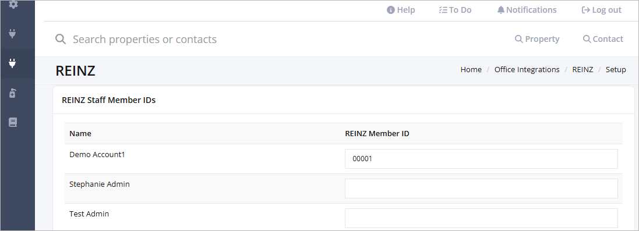Viewport: 639px width, 231px height.
Task: Select the Stephanie Admin name cell
Action: coord(100,184)
